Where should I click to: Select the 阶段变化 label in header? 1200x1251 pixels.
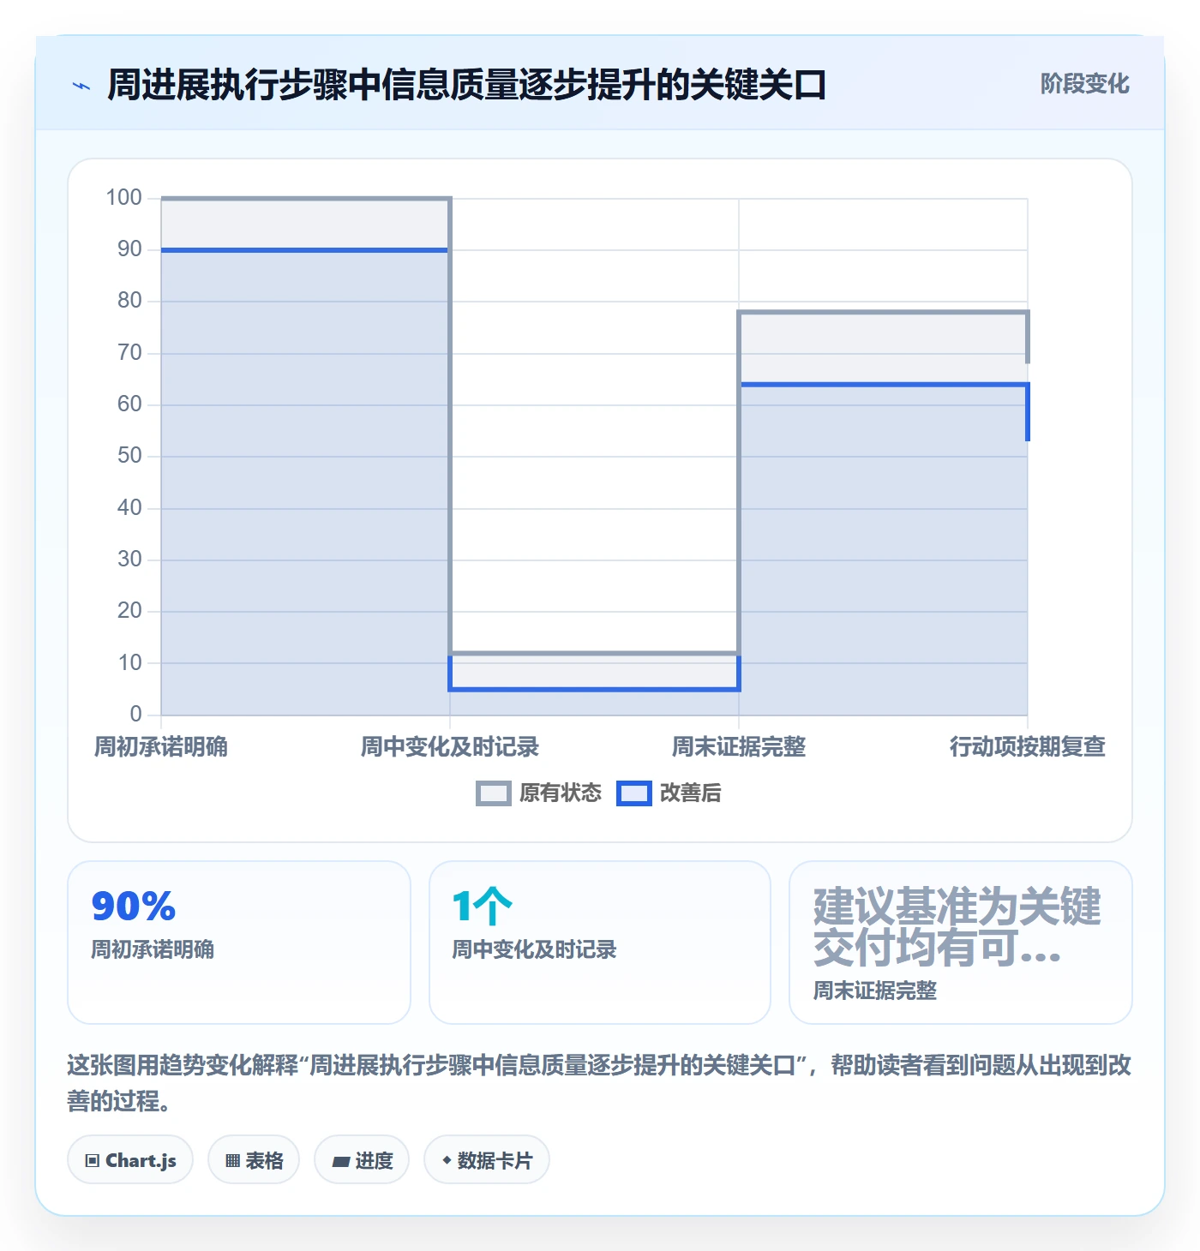pos(1084,84)
